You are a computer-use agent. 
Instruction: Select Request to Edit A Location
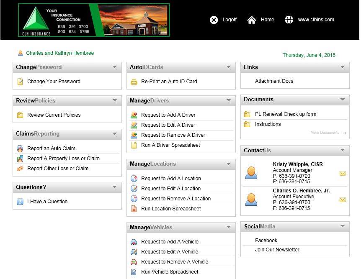pos(171,189)
